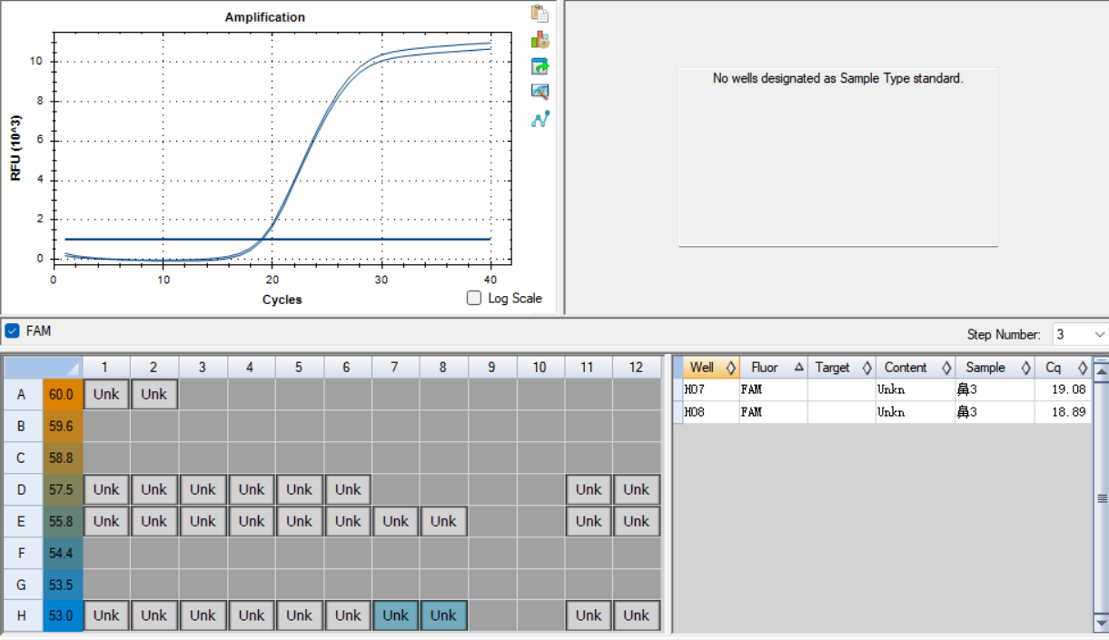Click the FAM cell in the H07 row

click(773, 389)
